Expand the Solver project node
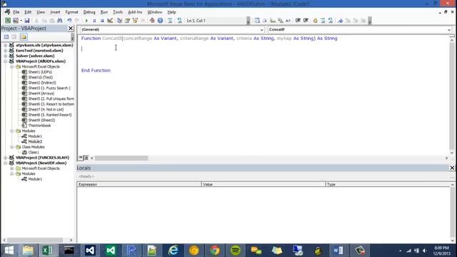 5,56
